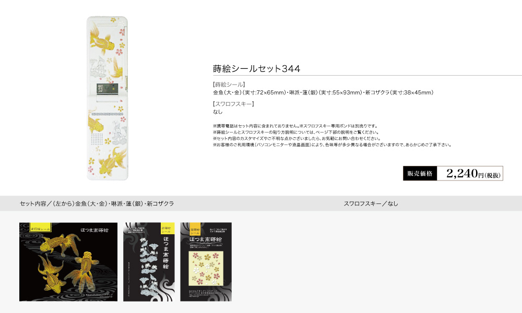Click the yellow label on lotus package
The image size is (522, 313).
(167, 228)
